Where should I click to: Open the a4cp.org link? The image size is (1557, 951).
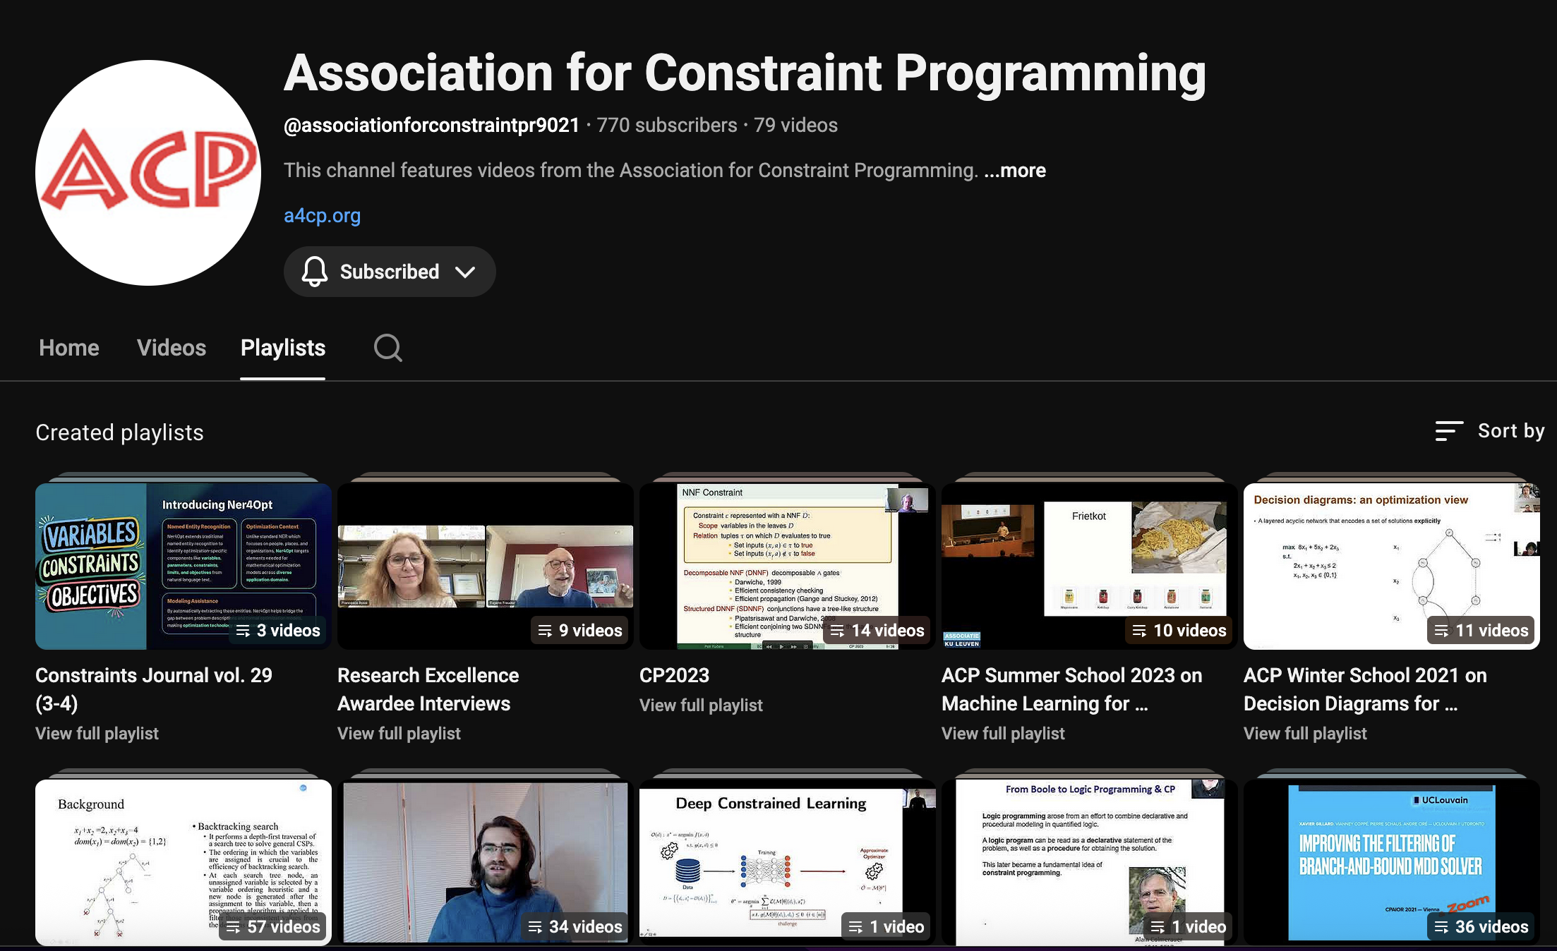(x=322, y=216)
